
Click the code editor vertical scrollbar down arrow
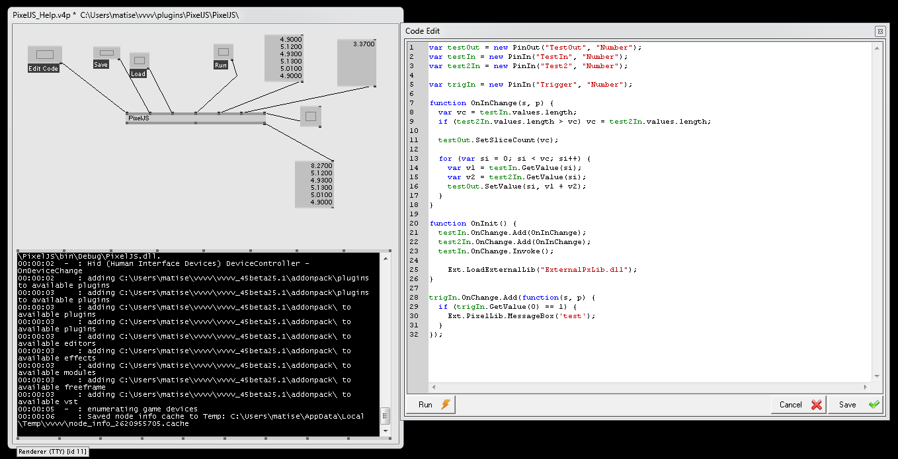[878, 377]
